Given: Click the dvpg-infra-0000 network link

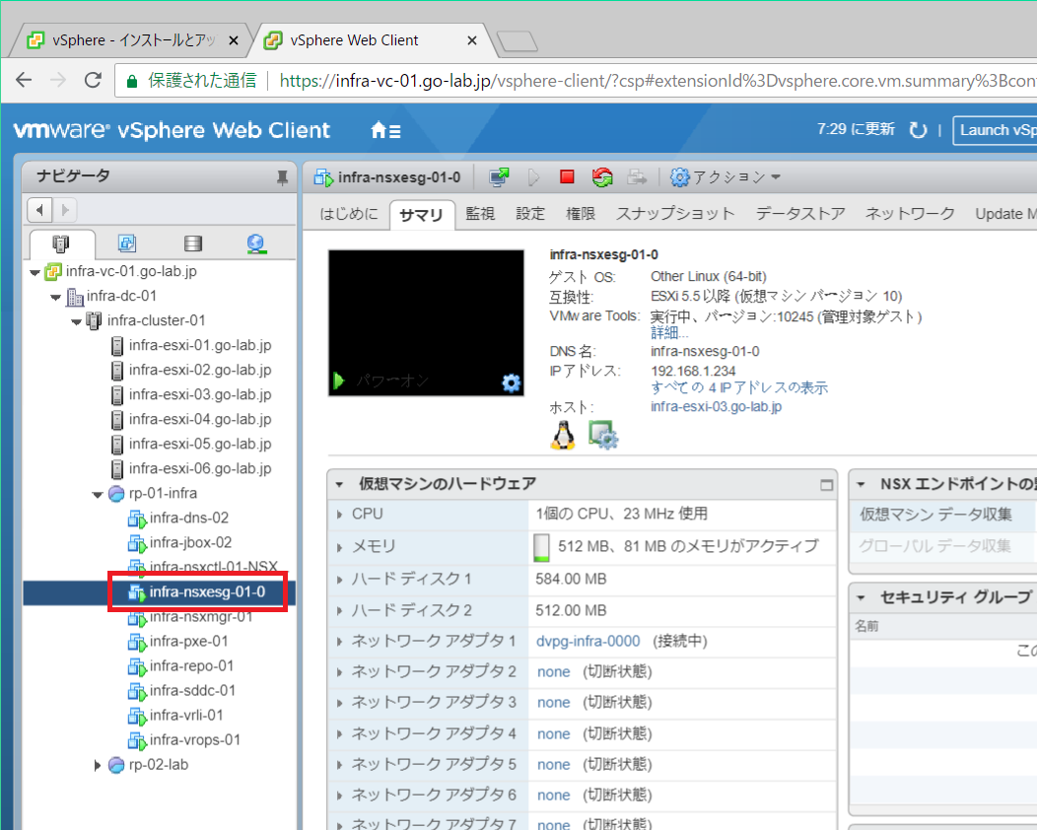Looking at the screenshot, I should (x=588, y=641).
